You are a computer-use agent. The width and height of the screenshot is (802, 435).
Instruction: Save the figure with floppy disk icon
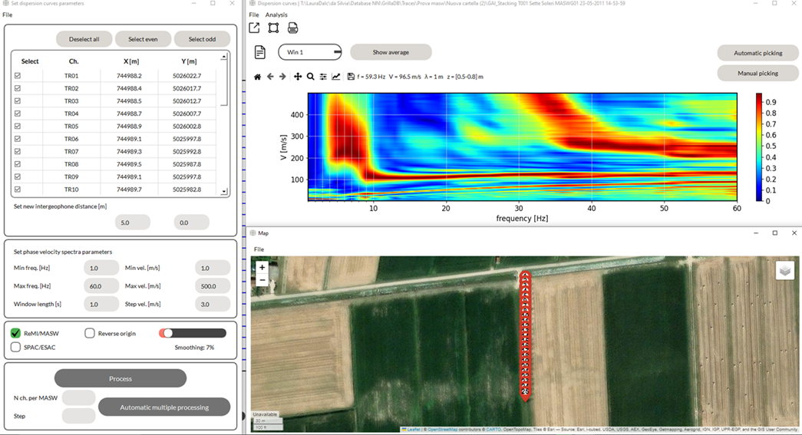click(x=351, y=77)
